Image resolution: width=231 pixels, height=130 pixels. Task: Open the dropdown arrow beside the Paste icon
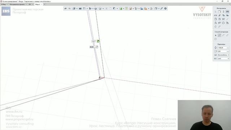click(x=117, y=9)
